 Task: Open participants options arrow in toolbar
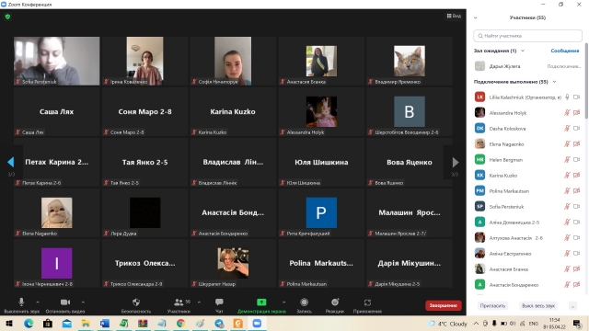(199, 302)
